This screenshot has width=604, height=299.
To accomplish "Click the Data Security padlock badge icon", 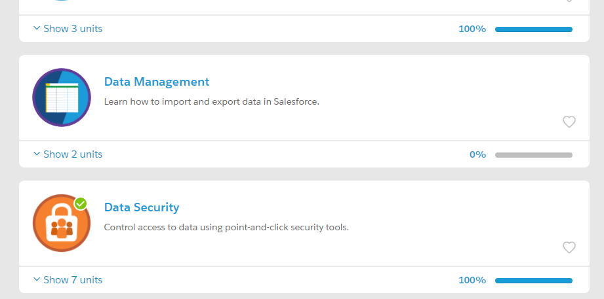I will (62, 223).
